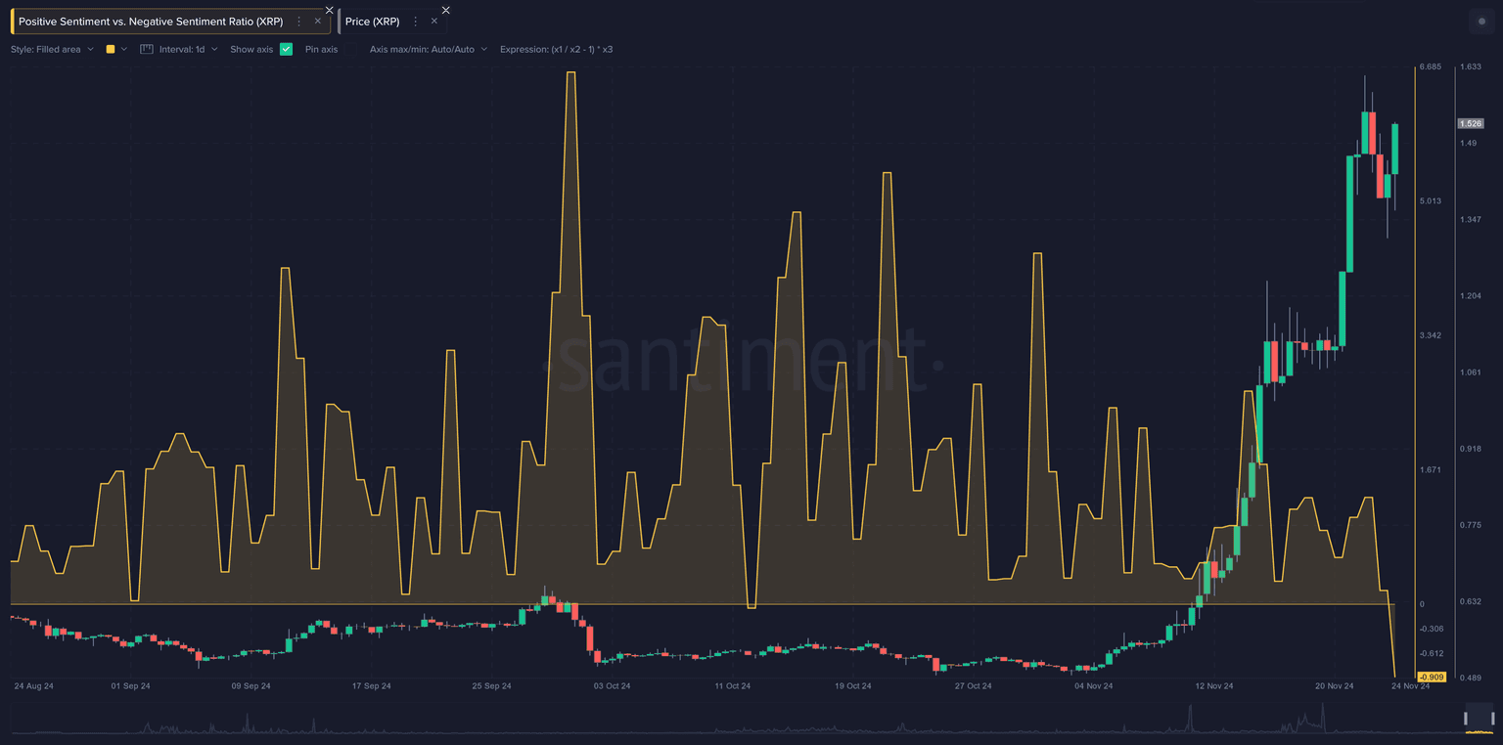Open the Style: Filled area dropdown
The height and width of the screenshot is (745, 1503).
tap(52, 49)
